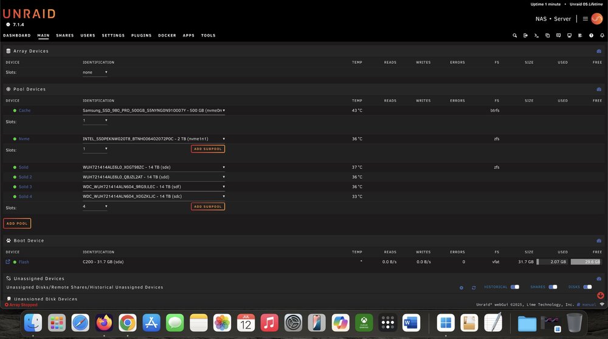The width and height of the screenshot is (608, 339).
Task: Open the Users tab
Action: click(x=88, y=35)
